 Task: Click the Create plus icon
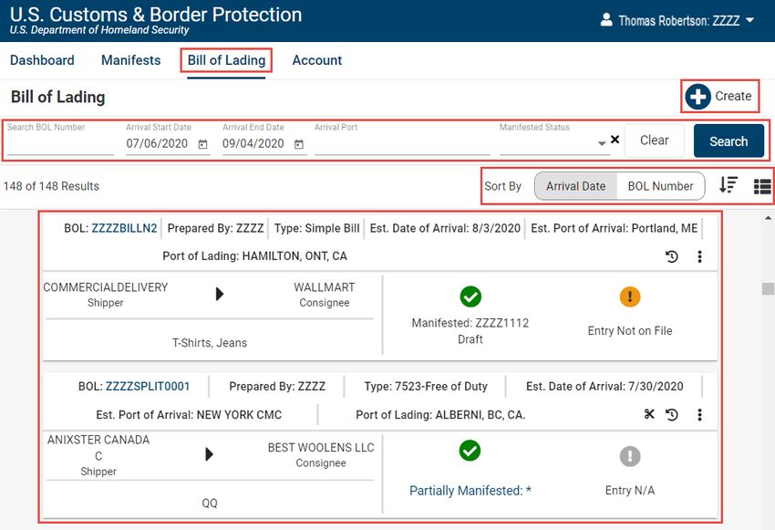coord(698,97)
